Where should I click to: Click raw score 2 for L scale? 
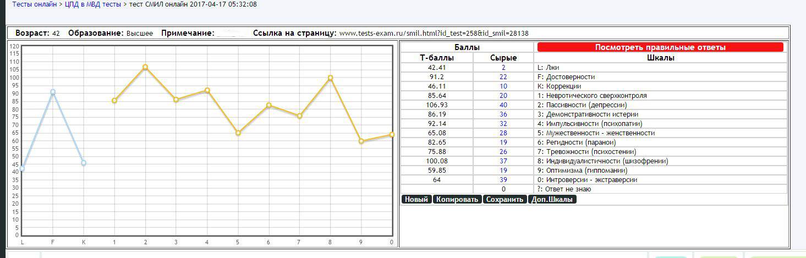(x=503, y=68)
